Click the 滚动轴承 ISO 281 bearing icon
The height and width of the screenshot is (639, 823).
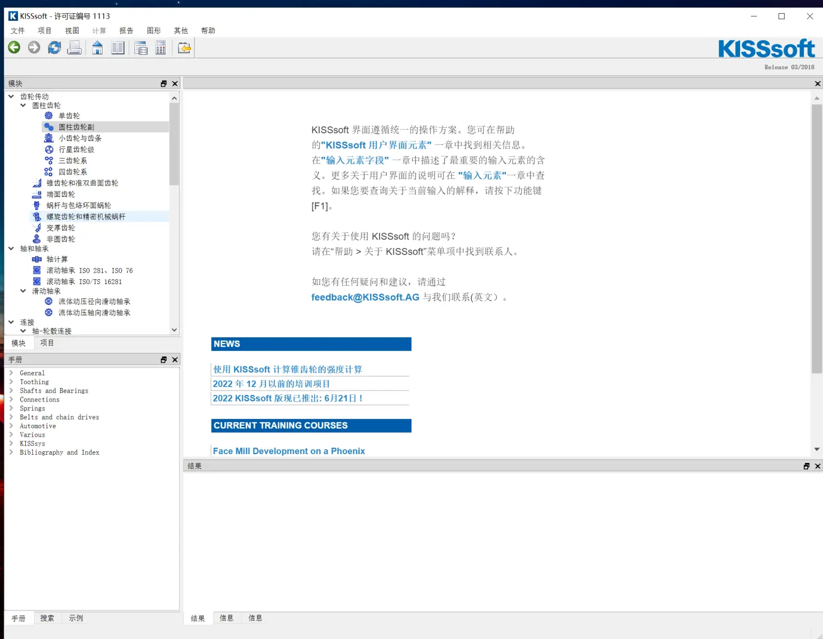click(x=37, y=270)
